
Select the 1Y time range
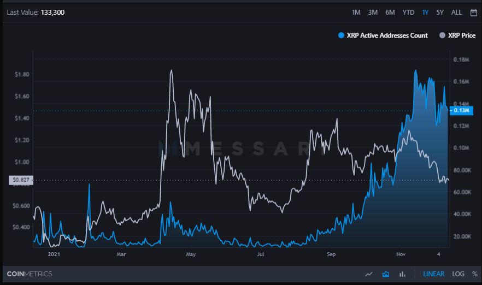(x=425, y=12)
